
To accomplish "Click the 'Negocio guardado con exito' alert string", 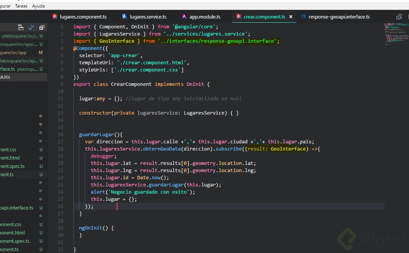I will (149, 192).
